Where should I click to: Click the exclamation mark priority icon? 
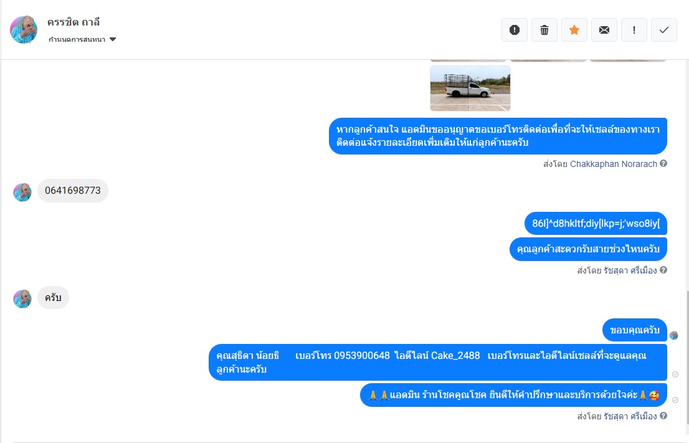(634, 30)
